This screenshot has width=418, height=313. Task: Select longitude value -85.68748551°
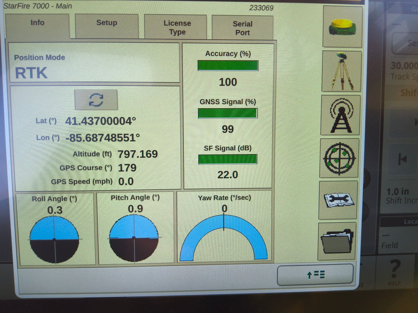pyautogui.click(x=103, y=138)
